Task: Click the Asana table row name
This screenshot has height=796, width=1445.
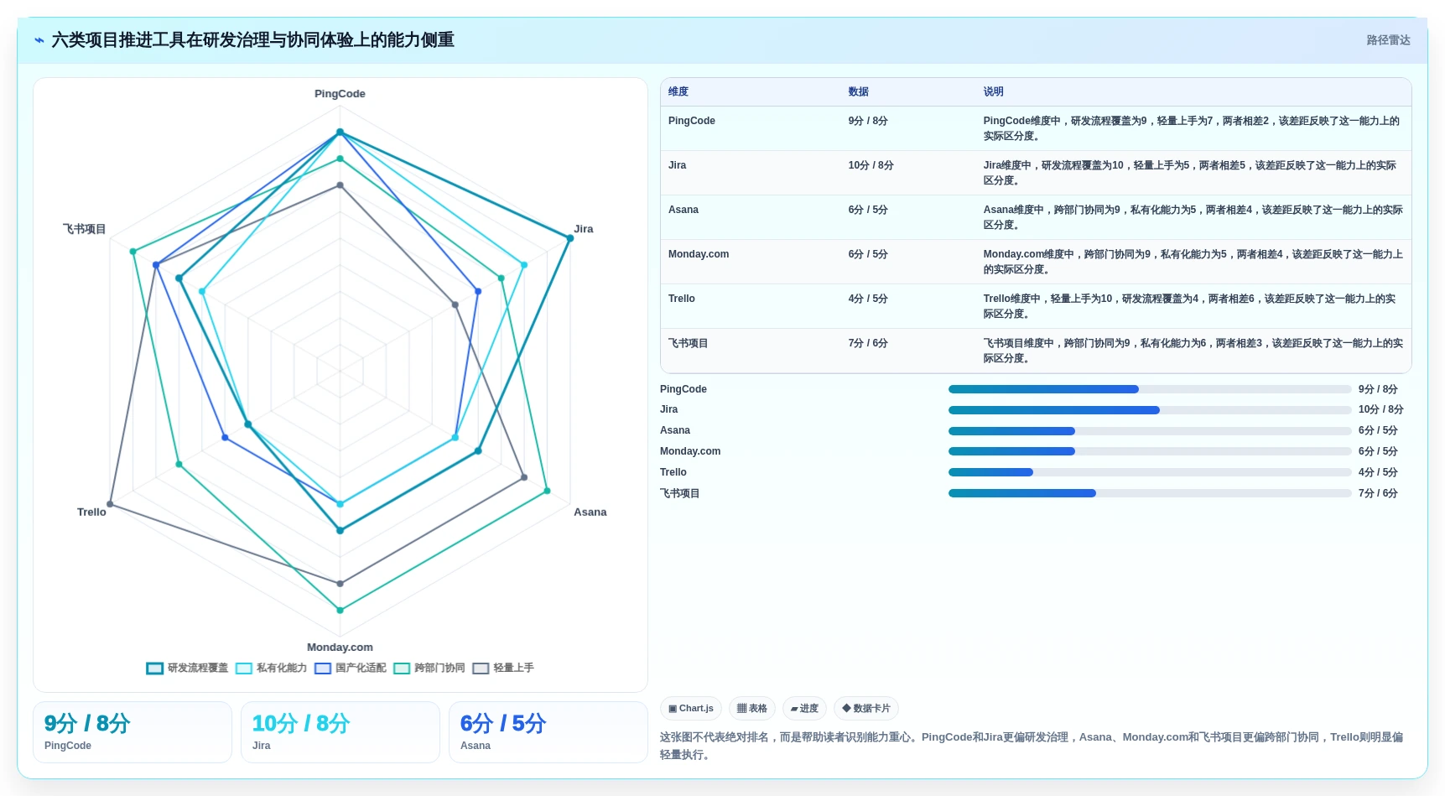Action: [x=684, y=210]
